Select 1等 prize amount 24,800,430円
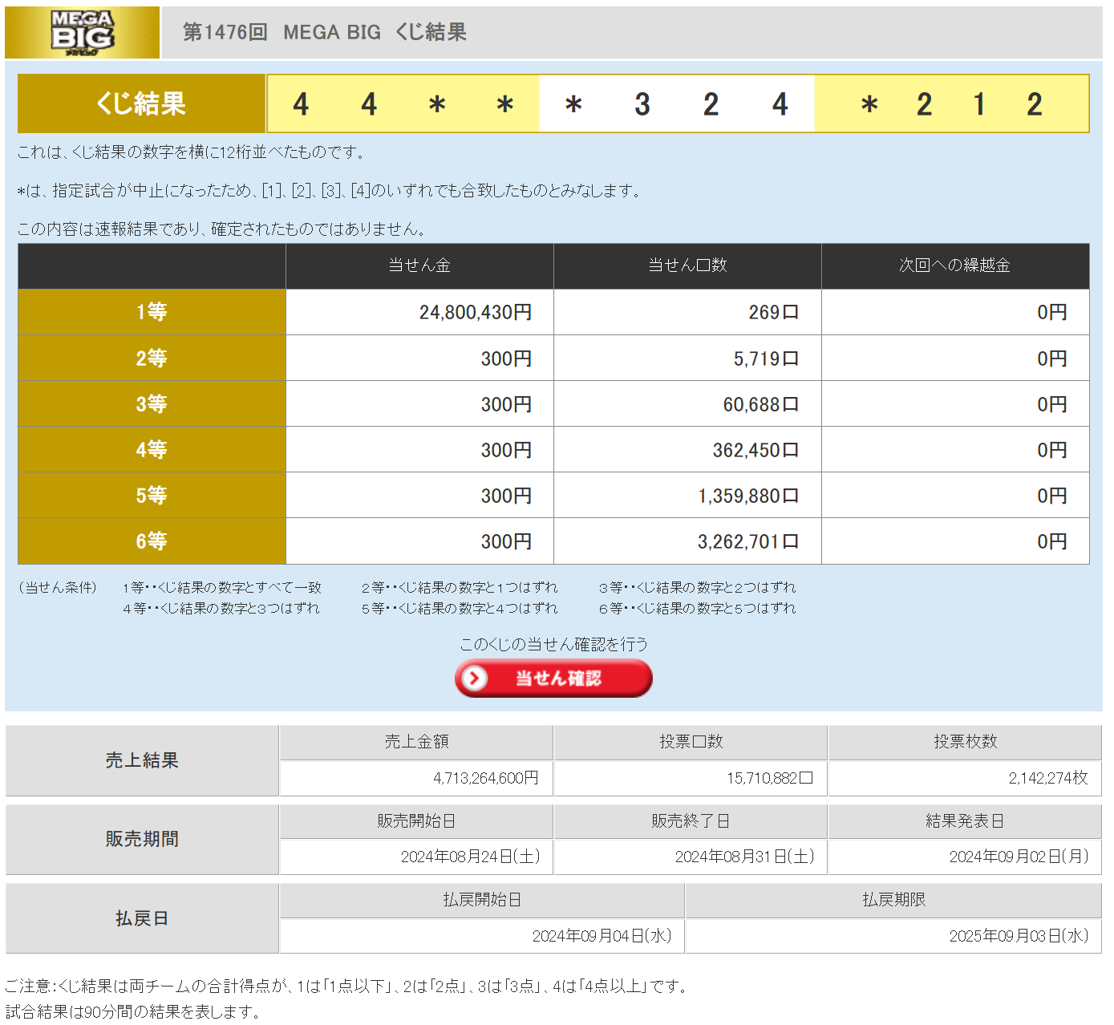 (x=476, y=312)
